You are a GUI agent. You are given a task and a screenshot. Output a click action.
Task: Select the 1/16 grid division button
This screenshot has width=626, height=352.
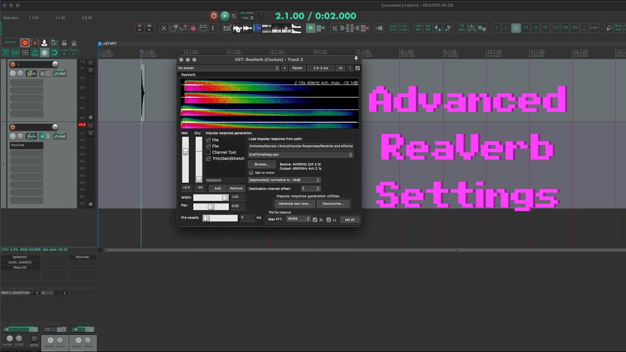(555, 28)
